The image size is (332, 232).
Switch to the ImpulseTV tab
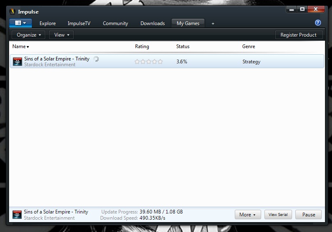(x=79, y=23)
